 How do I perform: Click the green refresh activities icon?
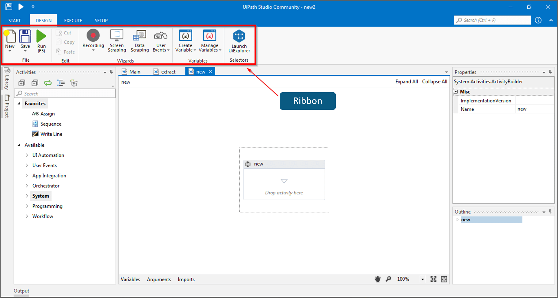[48, 83]
